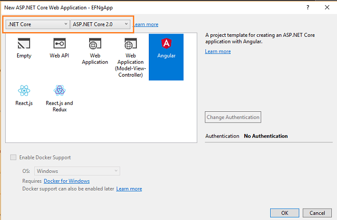Follow Learn more link under Angular description

click(218, 51)
